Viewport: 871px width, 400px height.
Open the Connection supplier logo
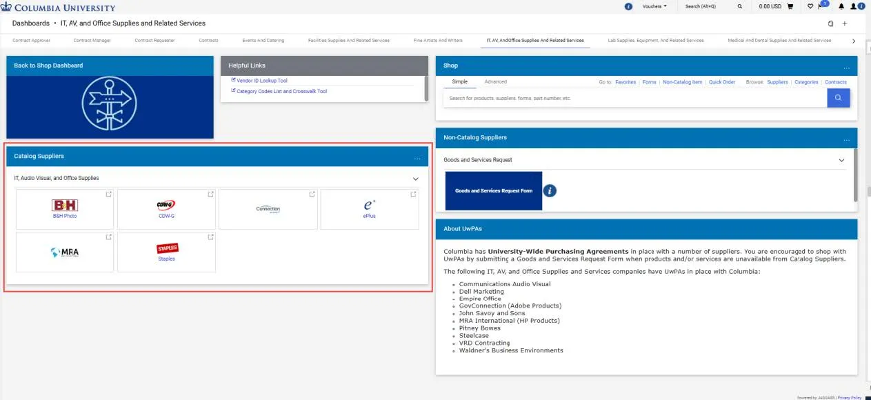coord(268,209)
